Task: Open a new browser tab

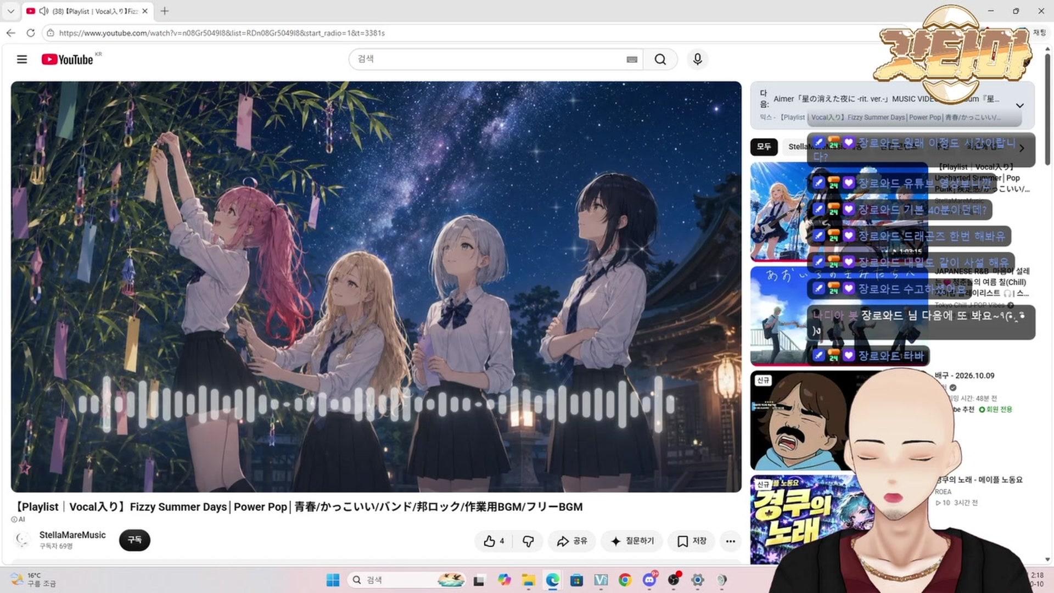Action: (164, 11)
